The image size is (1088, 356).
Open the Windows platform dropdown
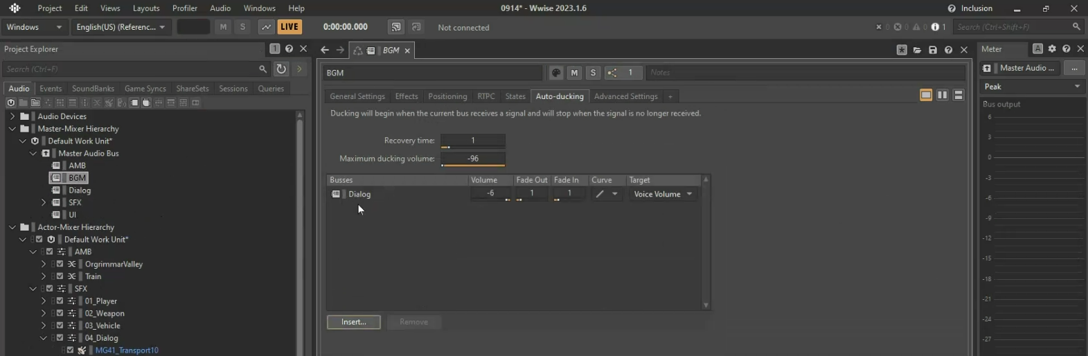coord(35,27)
